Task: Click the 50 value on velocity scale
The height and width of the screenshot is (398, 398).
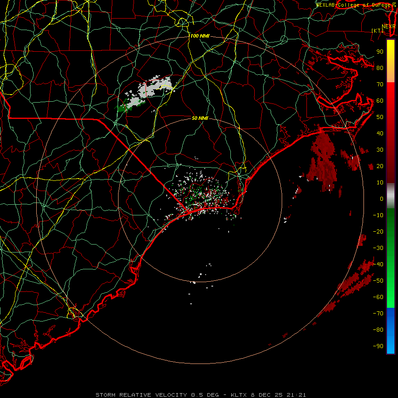Action: click(380, 117)
